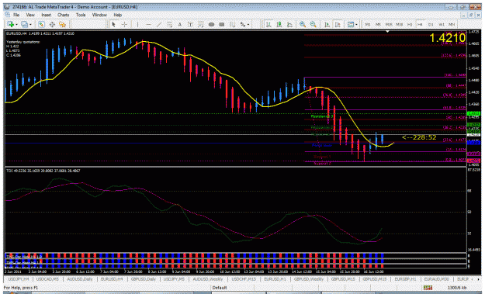
Task: Toggle the H4 timeframe button
Action: click(x=420, y=24)
